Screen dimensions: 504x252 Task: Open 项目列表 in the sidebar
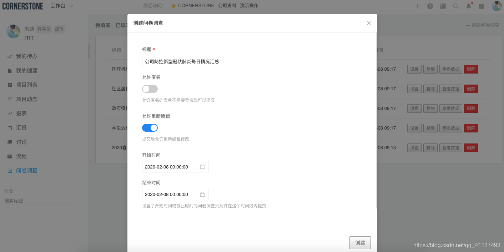pos(27,85)
